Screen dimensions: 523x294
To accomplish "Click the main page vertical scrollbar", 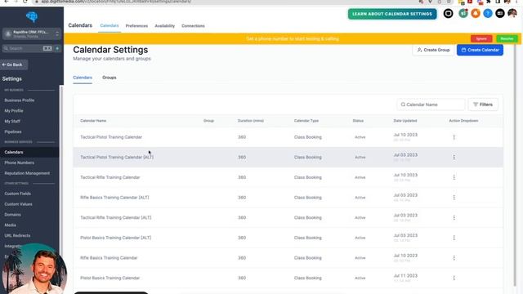I will (x=515, y=165).
